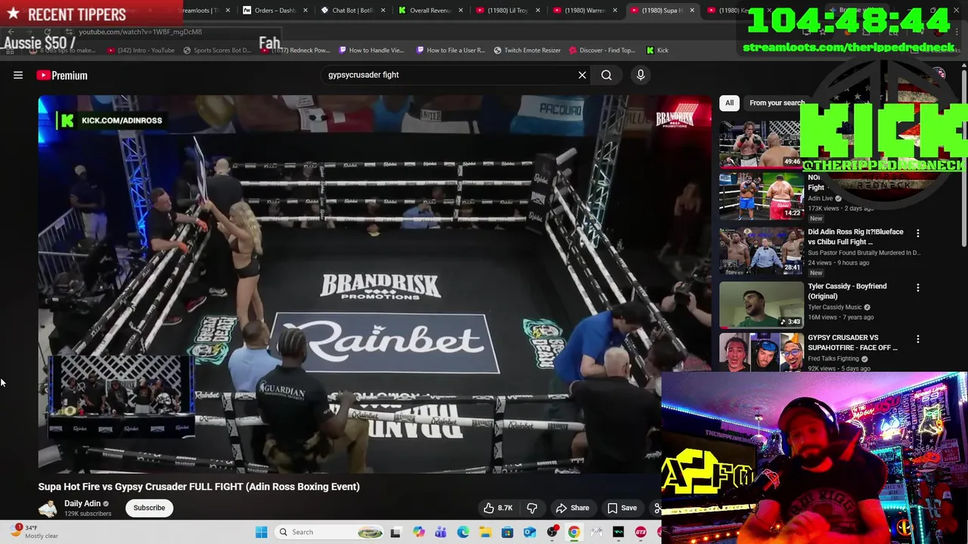Viewport: 968px width, 544px height.
Task: Select the 'All' filter chip
Action: coord(729,103)
